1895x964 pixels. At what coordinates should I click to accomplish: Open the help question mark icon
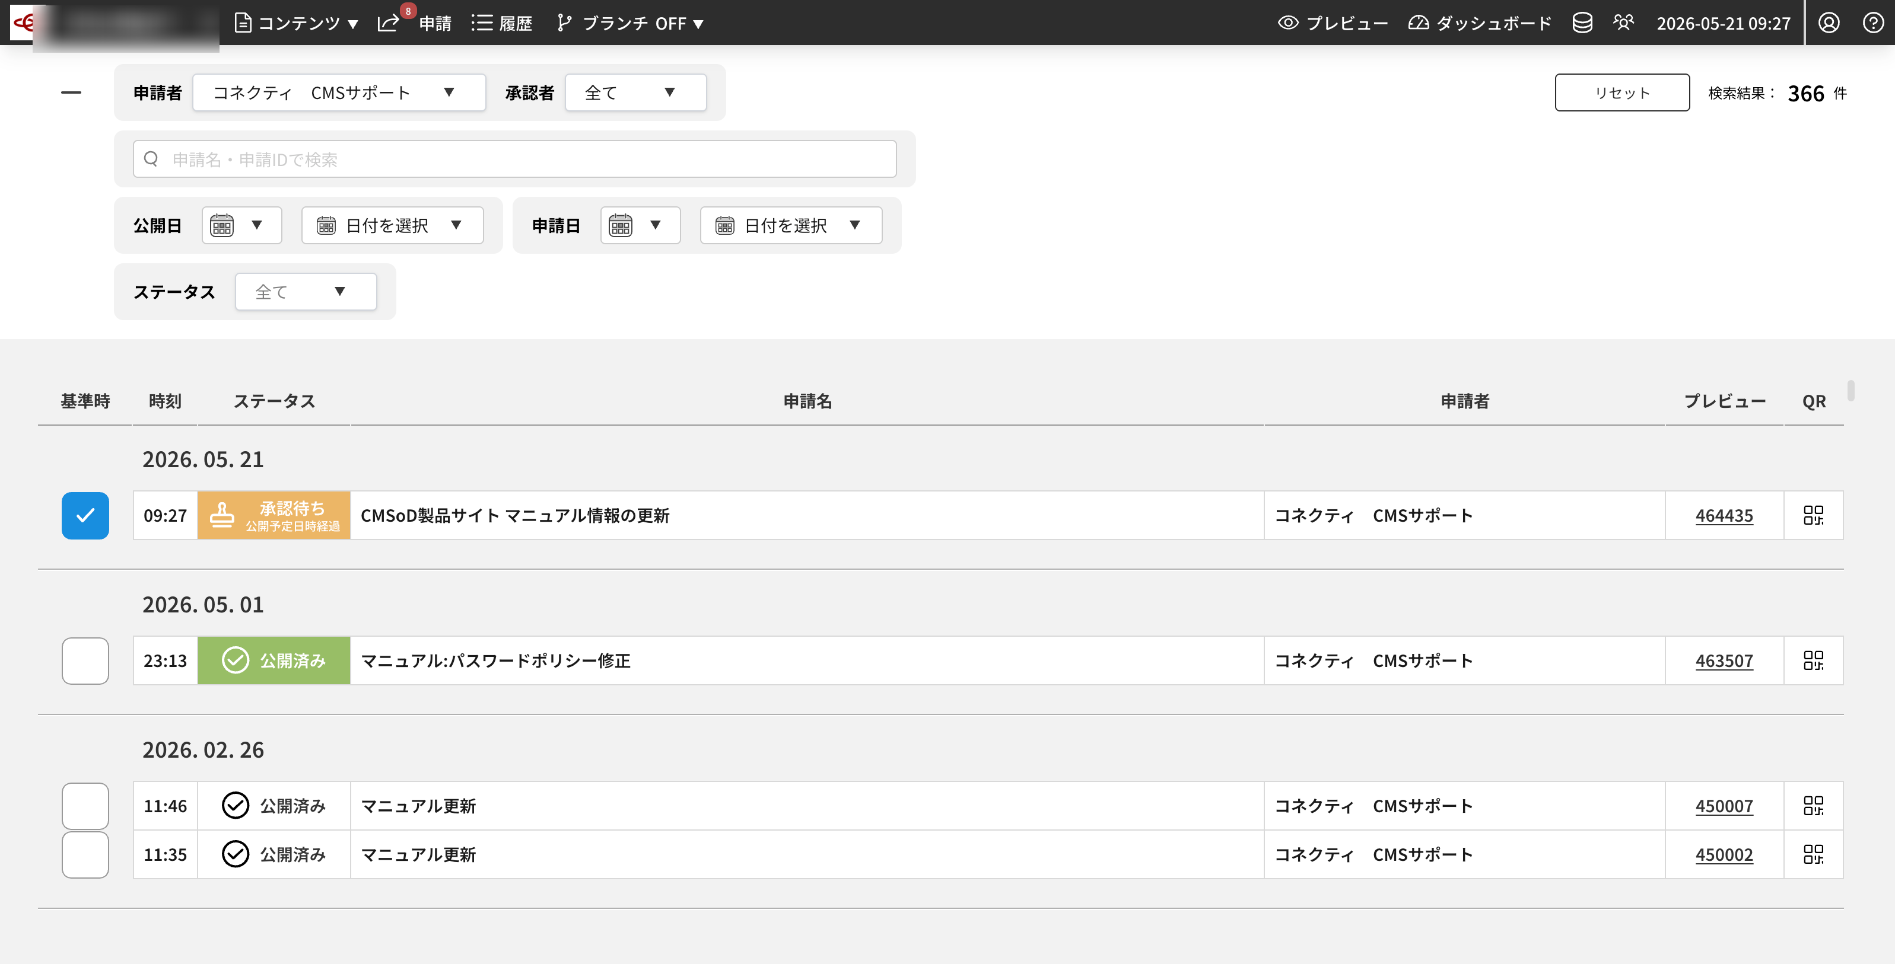point(1873,23)
